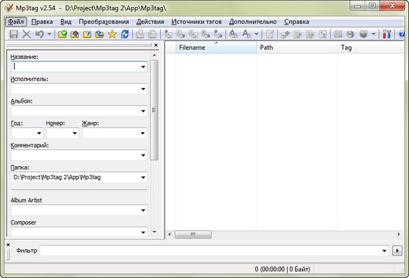The image size is (409, 278).
Task: Expand the Фильтр dropdown arrow
Action: point(384,251)
